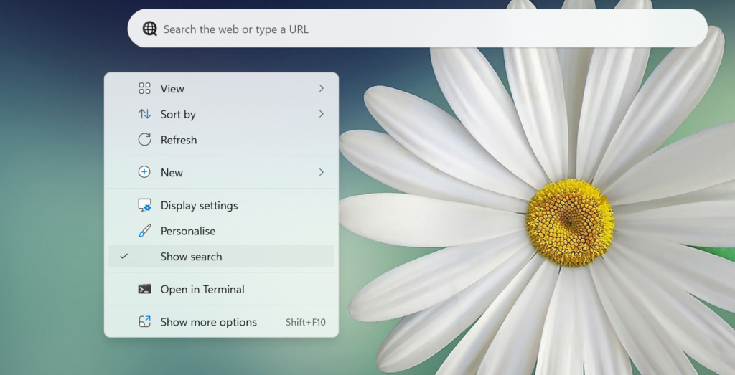Click the Open in Terminal console icon
735x375 pixels.
pyautogui.click(x=144, y=289)
